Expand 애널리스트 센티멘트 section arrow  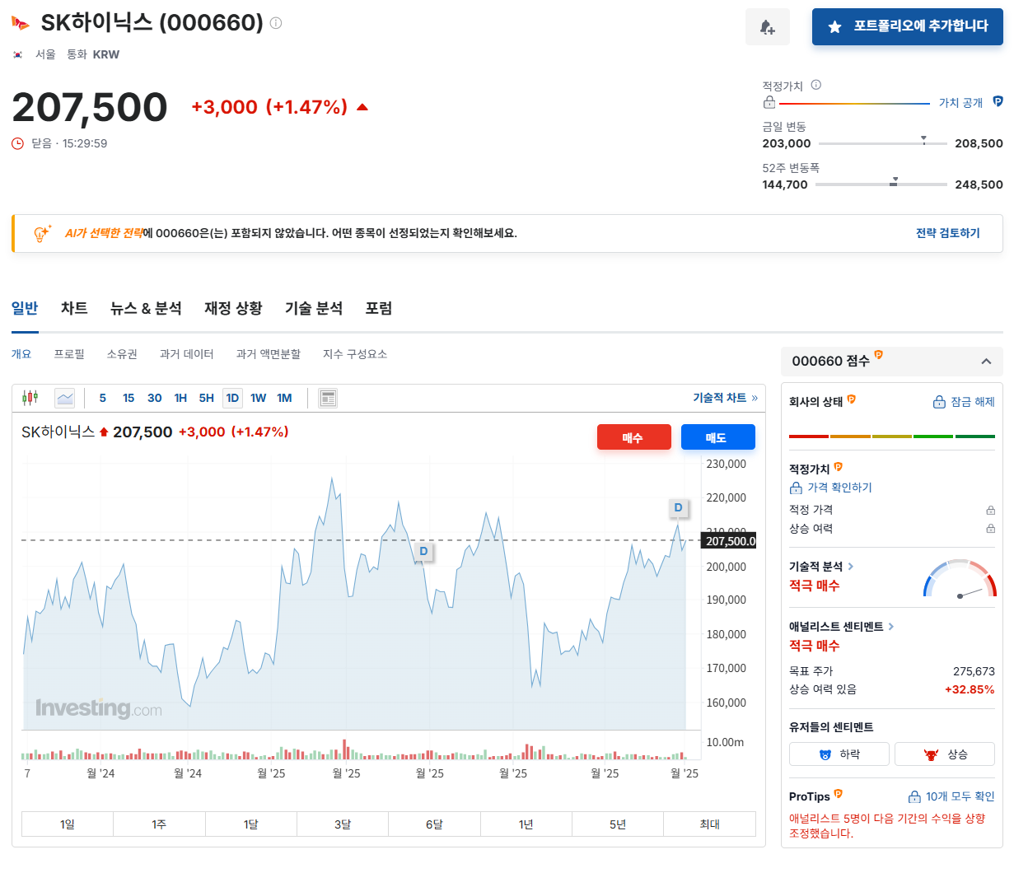891,627
